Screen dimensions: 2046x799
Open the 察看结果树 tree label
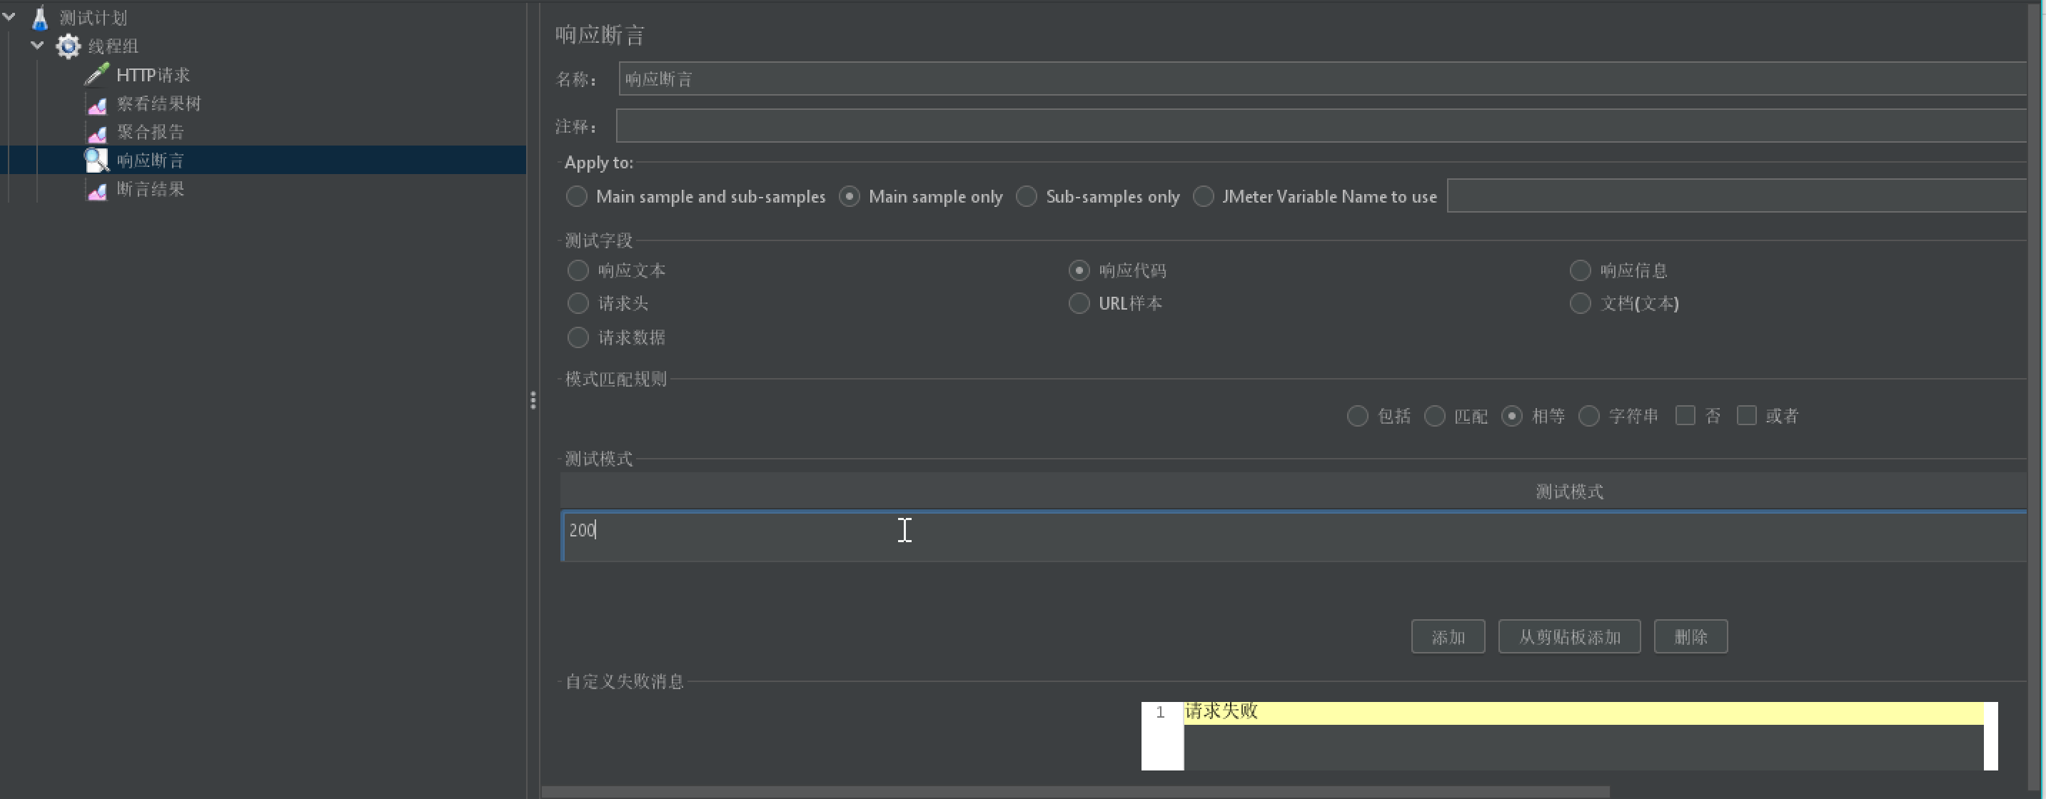point(159,104)
